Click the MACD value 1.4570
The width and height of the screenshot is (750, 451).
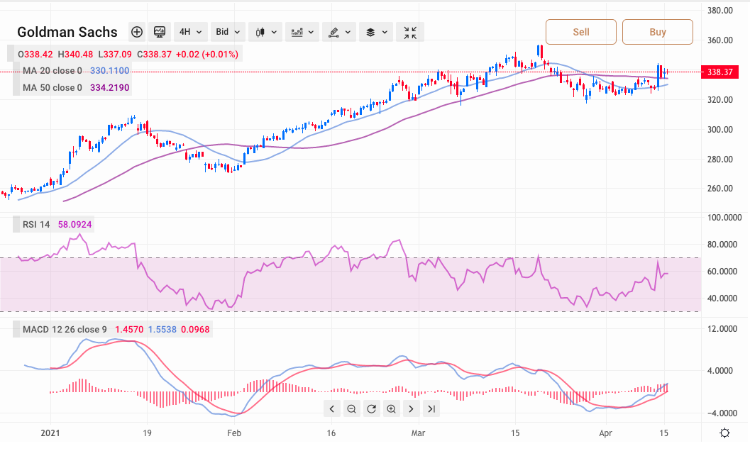click(129, 330)
